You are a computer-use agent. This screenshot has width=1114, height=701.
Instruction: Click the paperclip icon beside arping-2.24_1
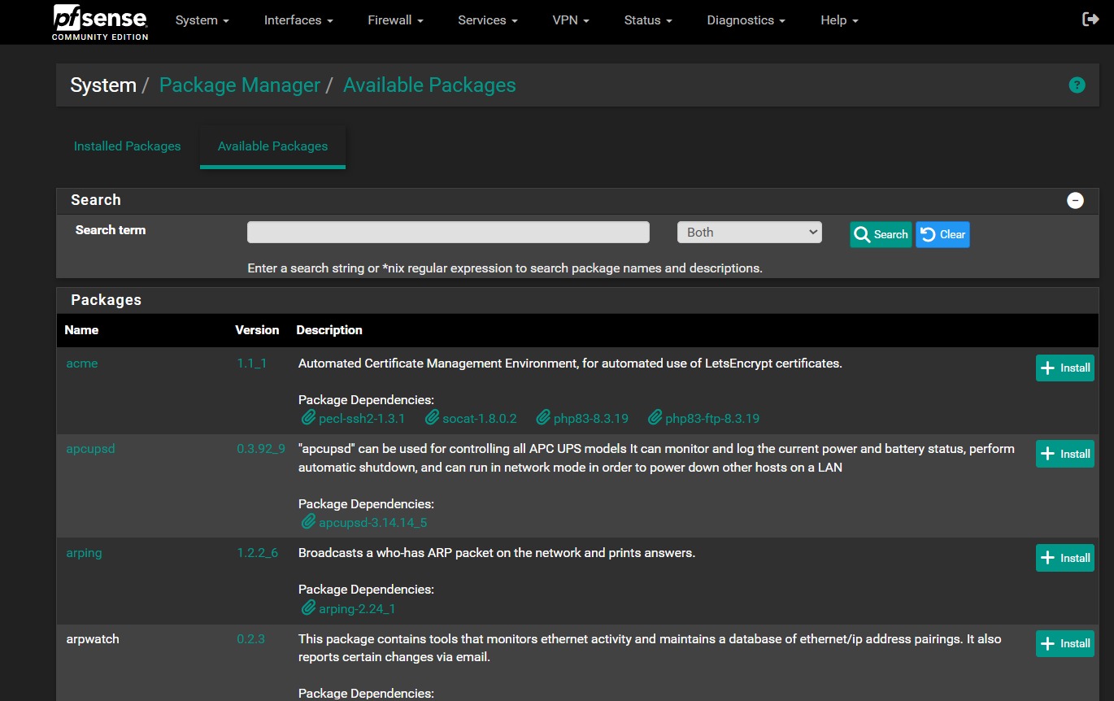pyautogui.click(x=308, y=608)
